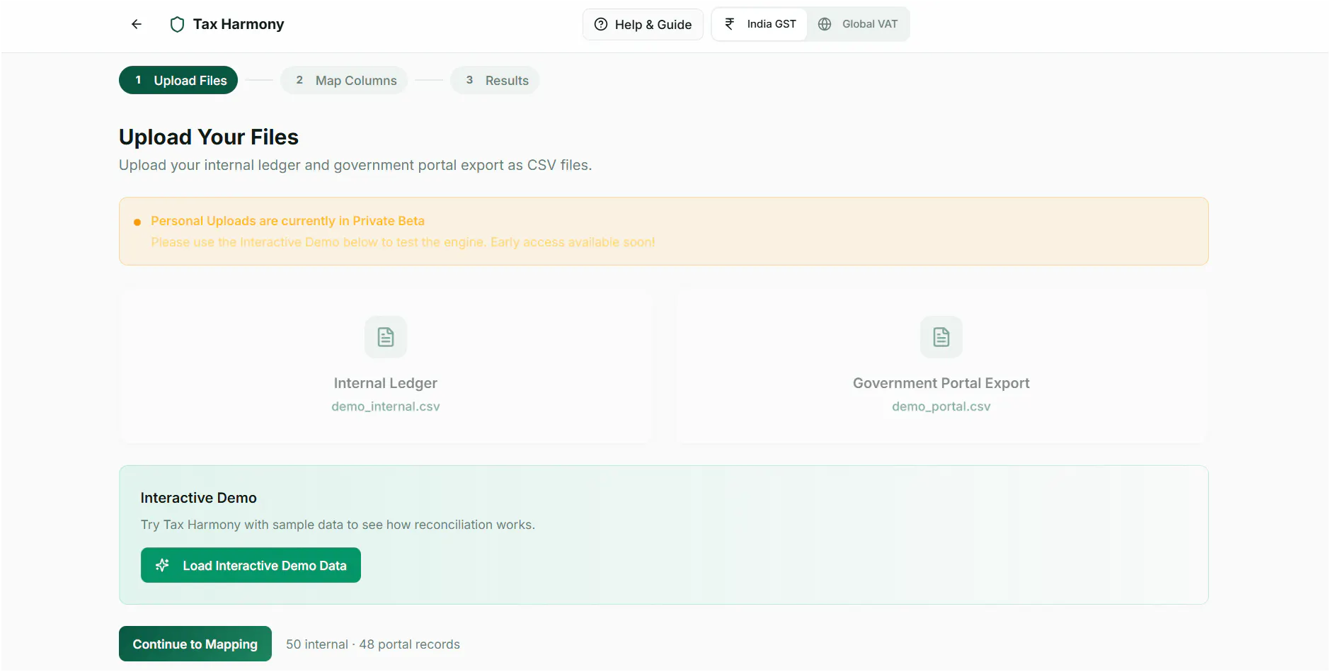
Task: Click the Upload Your Files heading
Action: pyautogui.click(x=209, y=137)
